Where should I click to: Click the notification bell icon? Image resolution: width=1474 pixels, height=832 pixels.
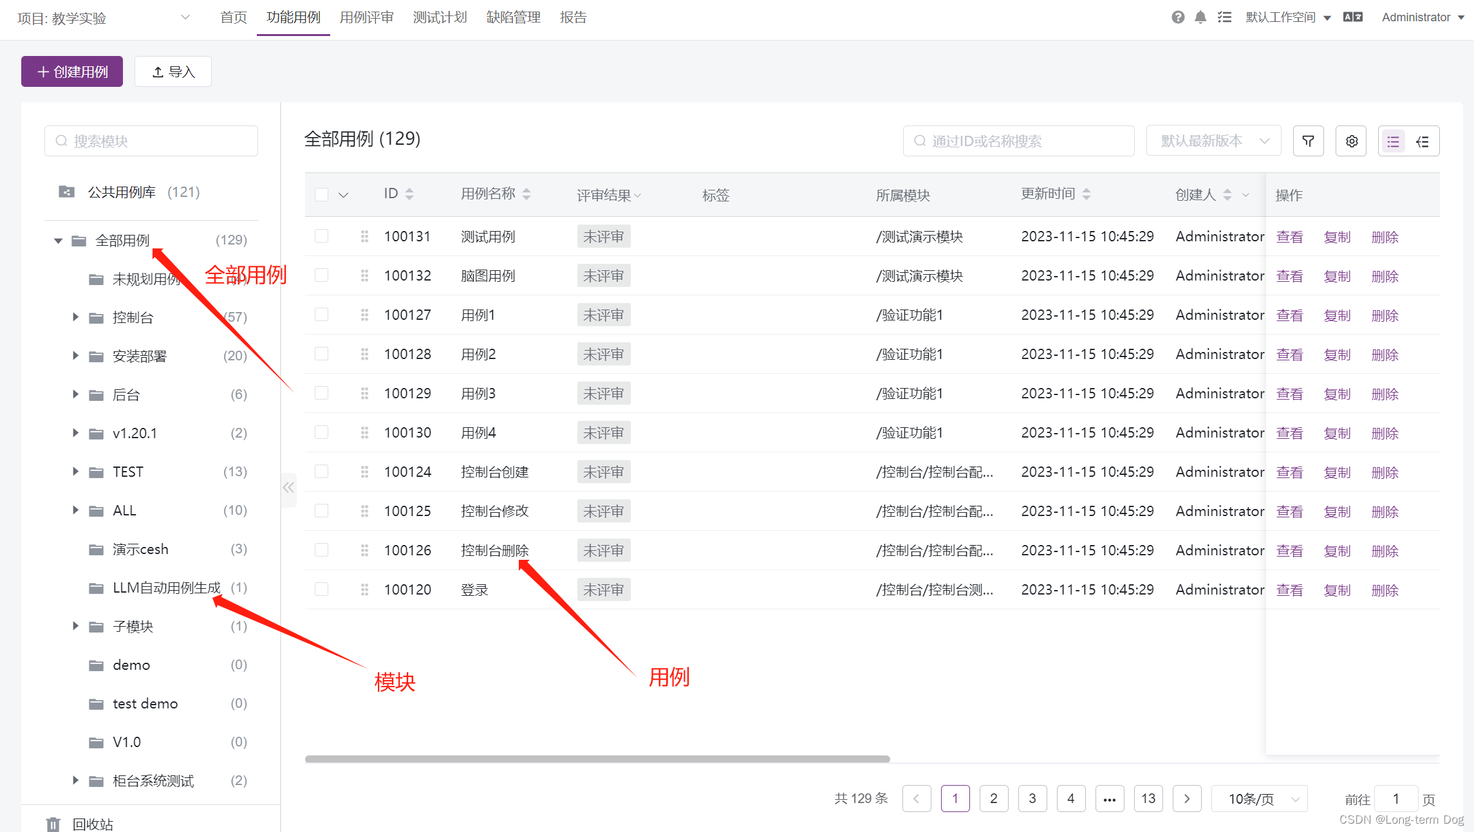(1200, 17)
